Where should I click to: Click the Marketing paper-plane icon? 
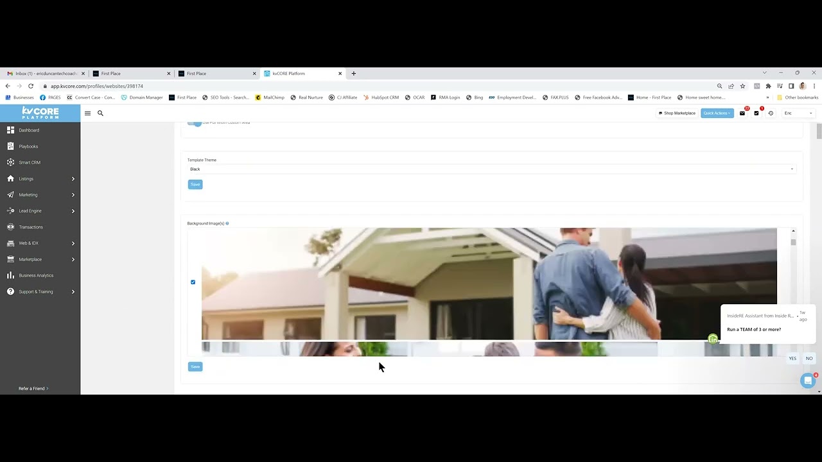(x=10, y=194)
